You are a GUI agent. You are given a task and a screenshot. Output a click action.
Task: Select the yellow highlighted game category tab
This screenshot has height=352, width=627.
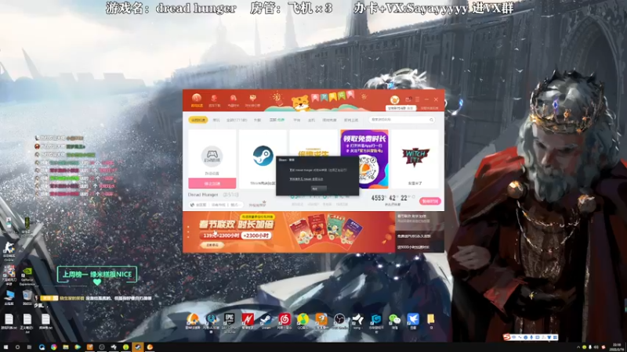pyautogui.click(x=198, y=120)
